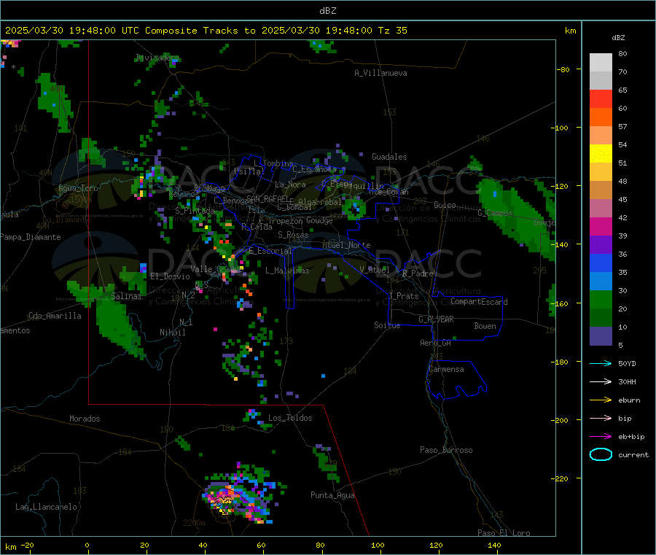Click the 'Nihuil' map label
Image resolution: width=656 pixels, height=555 pixels.
coord(172,333)
